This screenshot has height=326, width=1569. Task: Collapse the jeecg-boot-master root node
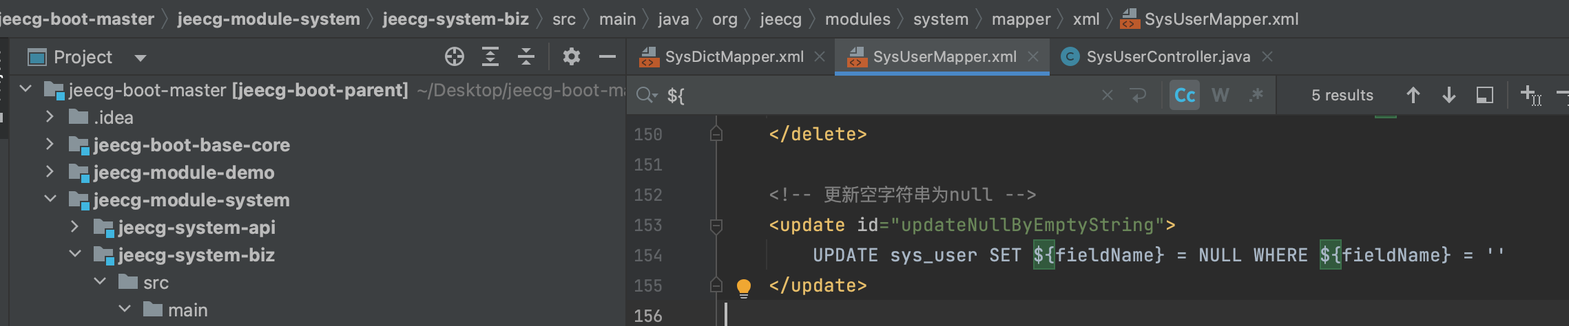pyautogui.click(x=25, y=89)
